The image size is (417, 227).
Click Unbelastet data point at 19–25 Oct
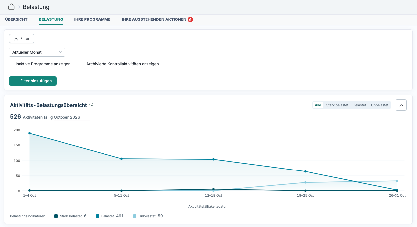pyautogui.click(x=305, y=182)
